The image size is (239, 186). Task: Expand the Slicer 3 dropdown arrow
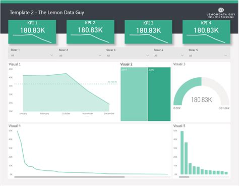148,55
